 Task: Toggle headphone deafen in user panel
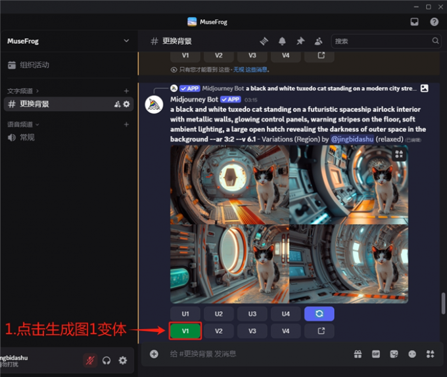(x=106, y=361)
